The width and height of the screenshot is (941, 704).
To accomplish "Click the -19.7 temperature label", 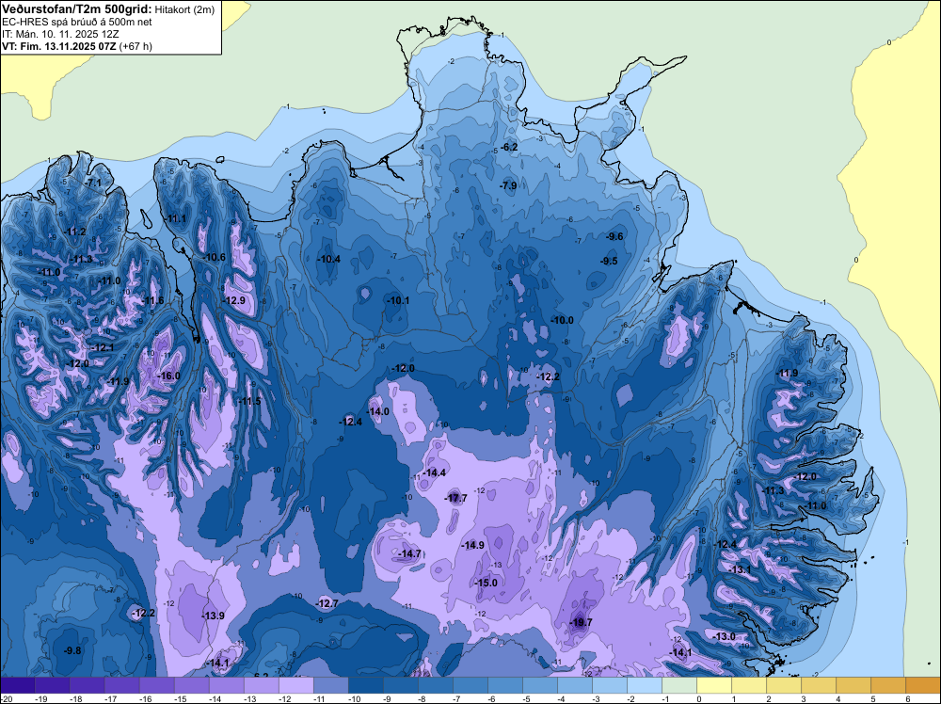I will click(581, 622).
